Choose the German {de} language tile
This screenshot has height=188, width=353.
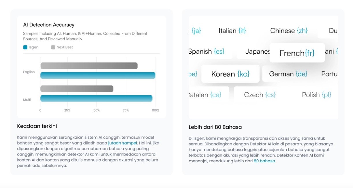click(x=288, y=74)
